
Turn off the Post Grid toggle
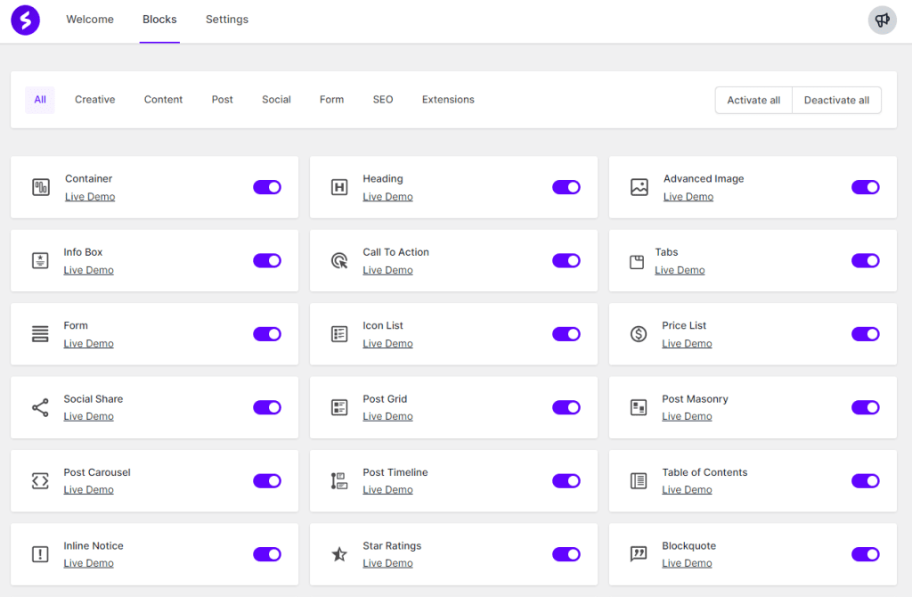tap(566, 407)
